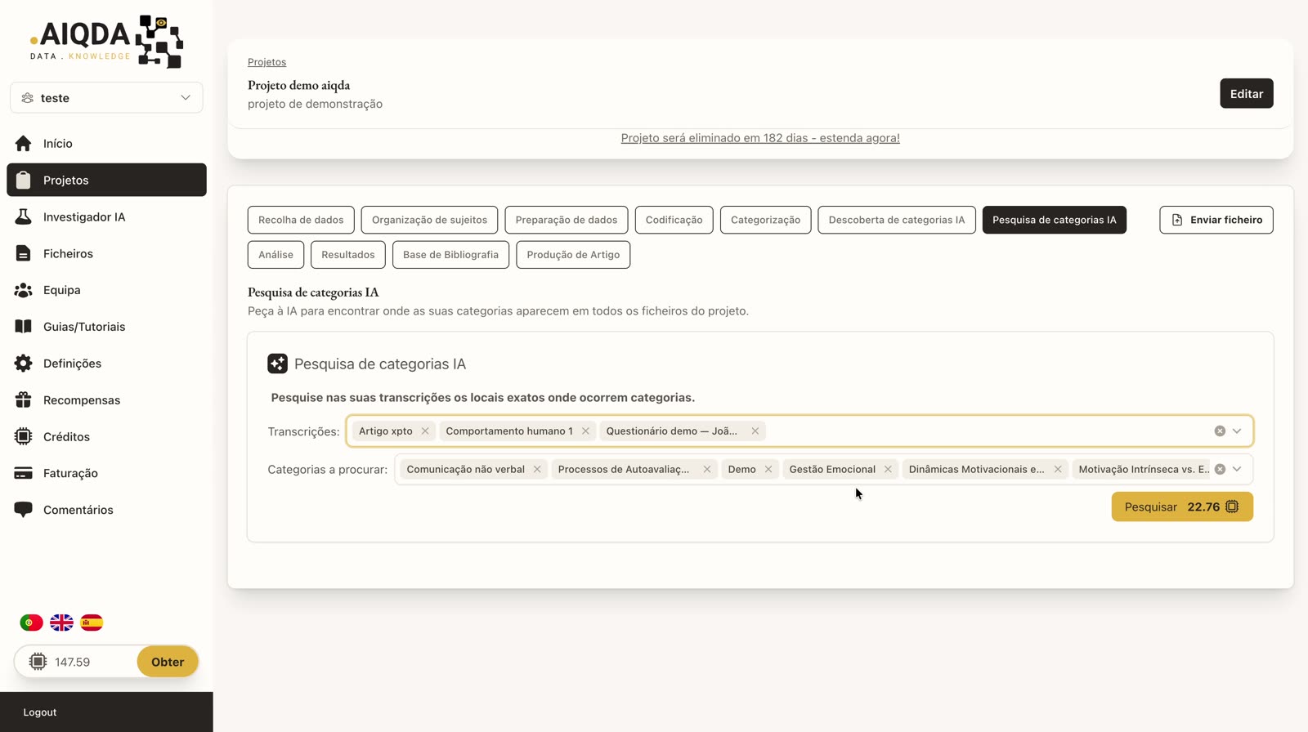Image resolution: width=1308 pixels, height=732 pixels.
Task: Go to the Análise tab
Action: click(x=275, y=255)
